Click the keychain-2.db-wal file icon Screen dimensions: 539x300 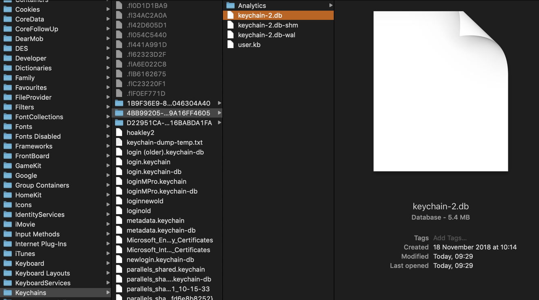click(x=230, y=35)
